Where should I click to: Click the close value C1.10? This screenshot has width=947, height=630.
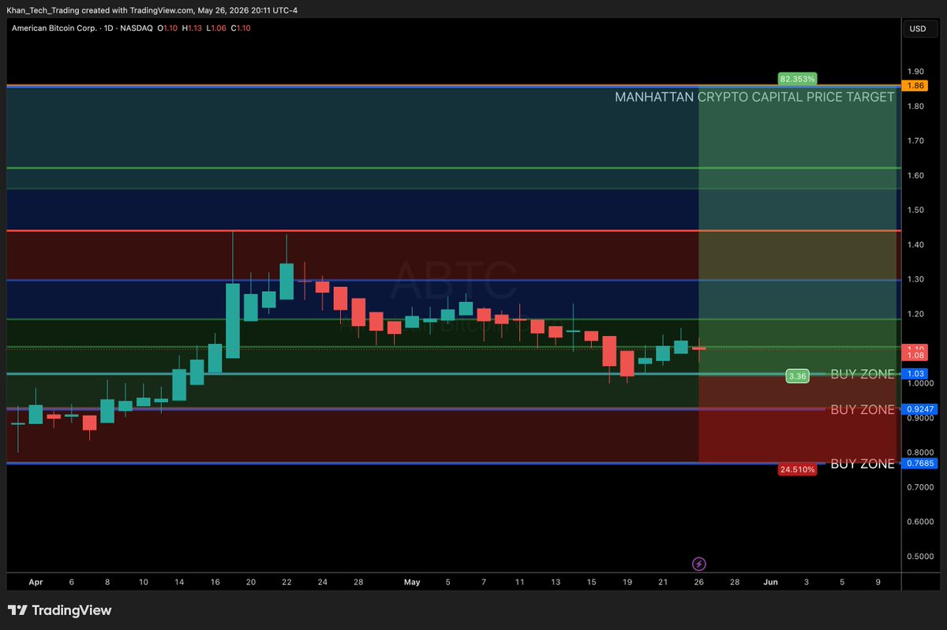[239, 28]
